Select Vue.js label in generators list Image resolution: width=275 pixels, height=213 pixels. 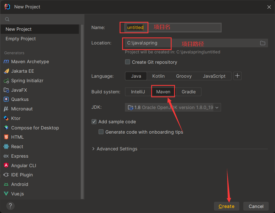(x=18, y=194)
